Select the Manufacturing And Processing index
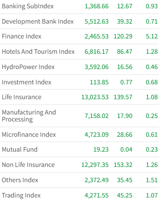The height and width of the screenshot is (201, 159). (x=29, y=116)
